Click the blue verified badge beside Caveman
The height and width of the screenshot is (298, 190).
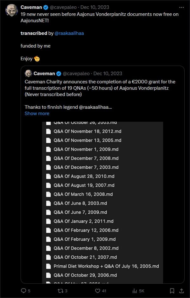(x=46, y=7)
